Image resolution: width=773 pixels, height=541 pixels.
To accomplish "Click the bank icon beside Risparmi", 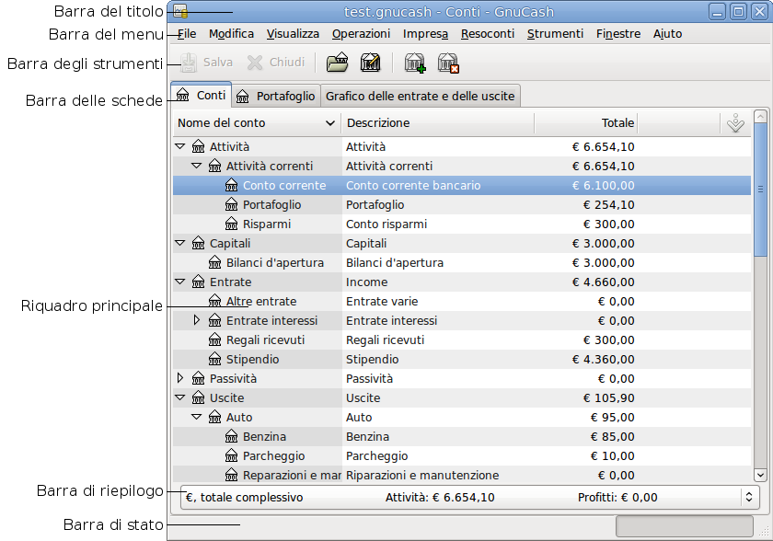I will (x=231, y=224).
